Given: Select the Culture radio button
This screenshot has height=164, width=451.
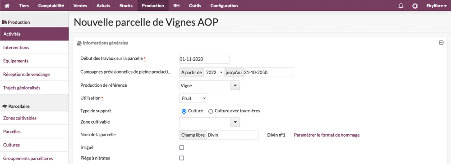Looking at the screenshot, I should point(184,111).
